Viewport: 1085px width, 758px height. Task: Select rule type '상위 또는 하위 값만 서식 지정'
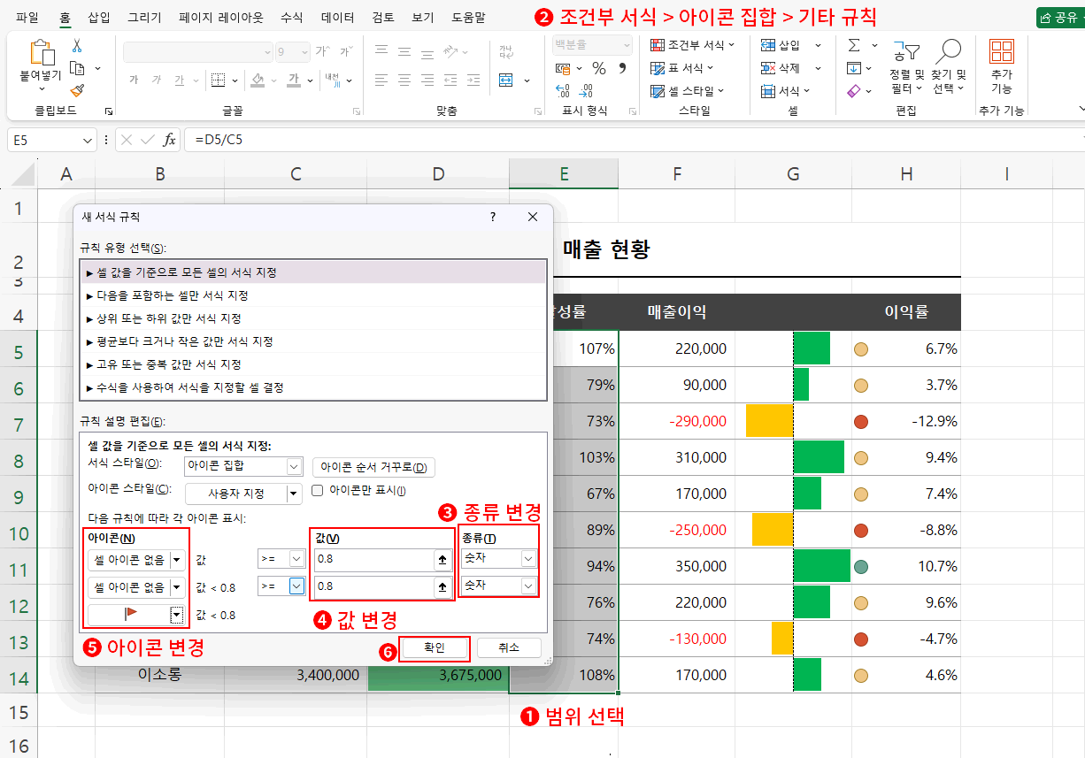coord(313,318)
